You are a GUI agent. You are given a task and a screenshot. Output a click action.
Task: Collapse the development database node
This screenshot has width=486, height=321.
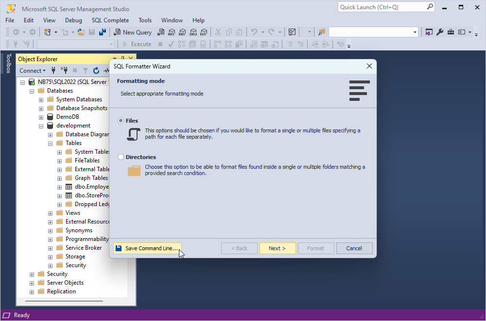pos(41,126)
